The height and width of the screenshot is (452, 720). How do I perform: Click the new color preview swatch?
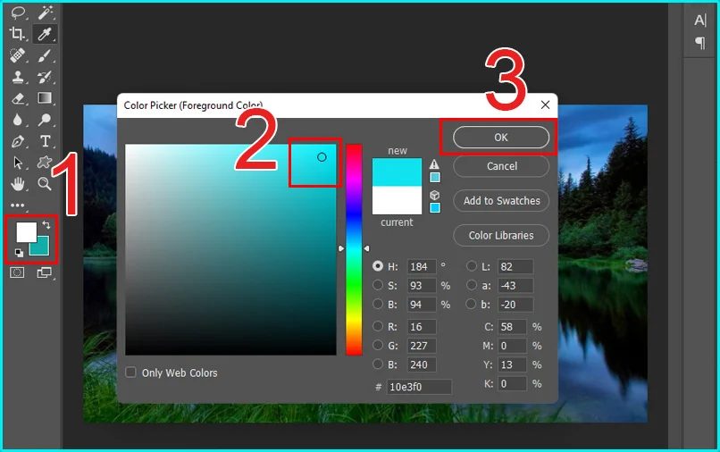click(x=397, y=172)
